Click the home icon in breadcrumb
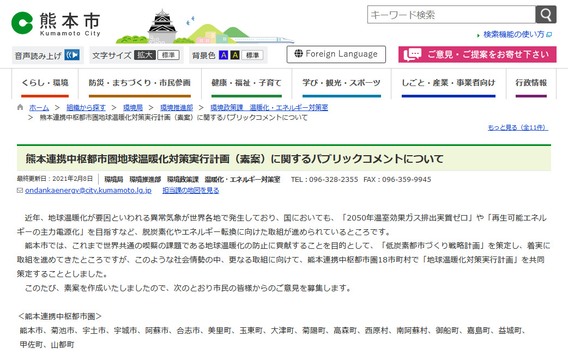The width and height of the screenshot is (568, 361). coord(20,107)
